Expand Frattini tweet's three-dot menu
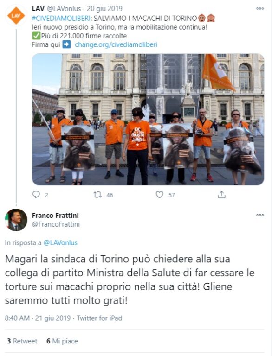The width and height of the screenshot is (272, 356). pyautogui.click(x=260, y=215)
